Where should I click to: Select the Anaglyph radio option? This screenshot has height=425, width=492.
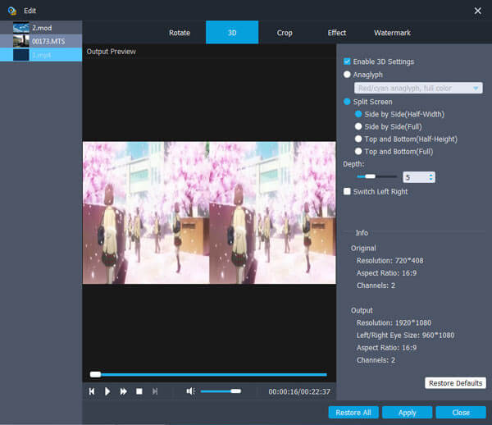pyautogui.click(x=348, y=75)
